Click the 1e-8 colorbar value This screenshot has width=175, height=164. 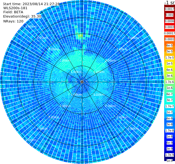pos(169,136)
